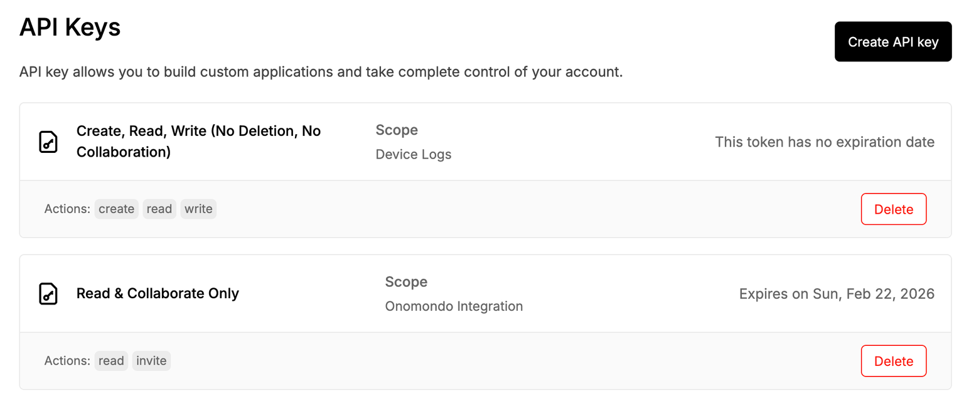
Task: Open the Read & Collaborate Only key name
Action: [158, 293]
